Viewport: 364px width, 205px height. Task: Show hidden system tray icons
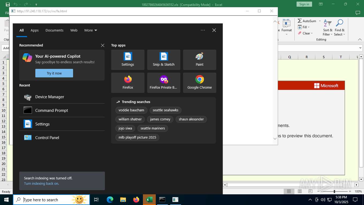[310, 200]
